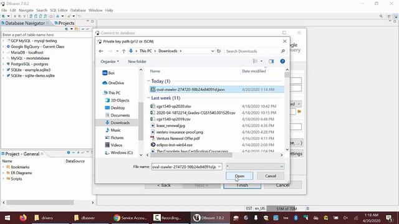
Task: Open the Organize menu
Action: click(x=110, y=62)
